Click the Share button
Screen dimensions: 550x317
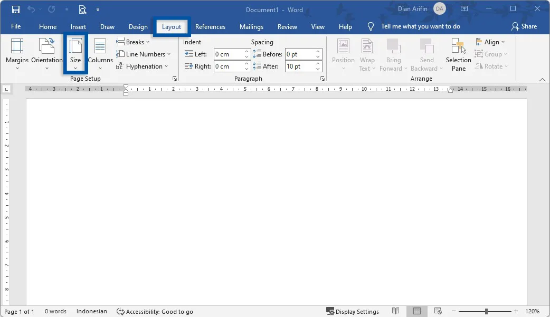(525, 26)
